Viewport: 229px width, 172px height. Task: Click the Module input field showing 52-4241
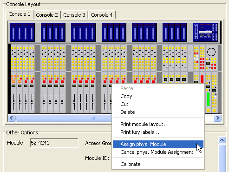click(x=54, y=143)
